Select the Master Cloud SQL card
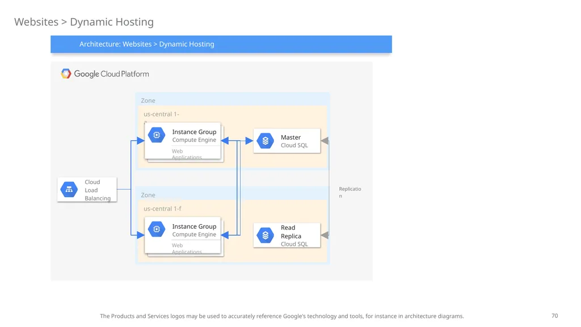Screen dimensions: 581x327 (x=287, y=141)
